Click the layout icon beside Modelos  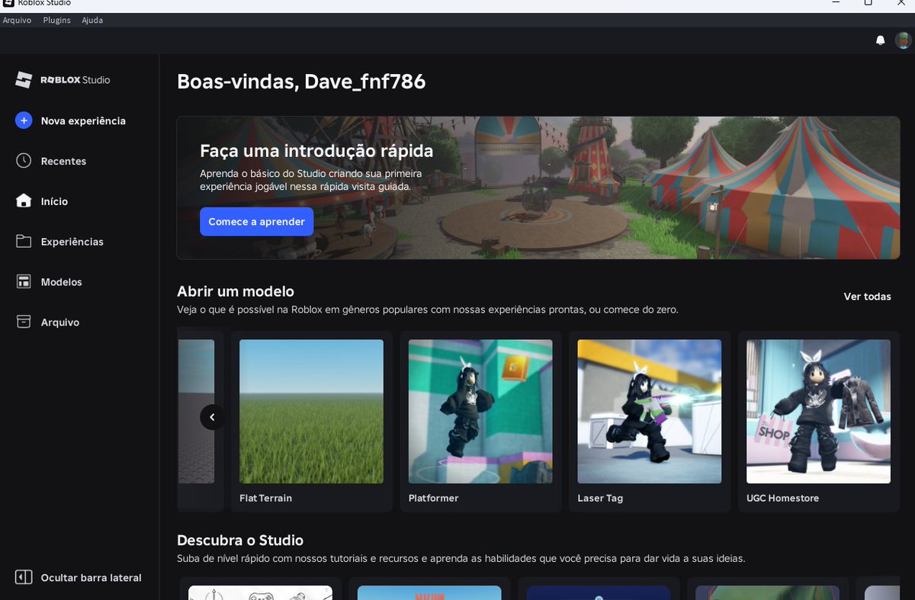tap(24, 282)
